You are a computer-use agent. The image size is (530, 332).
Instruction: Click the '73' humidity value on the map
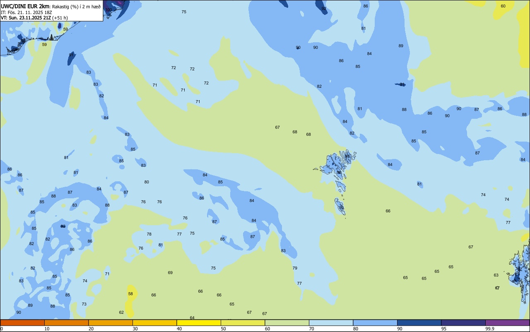click(84, 304)
